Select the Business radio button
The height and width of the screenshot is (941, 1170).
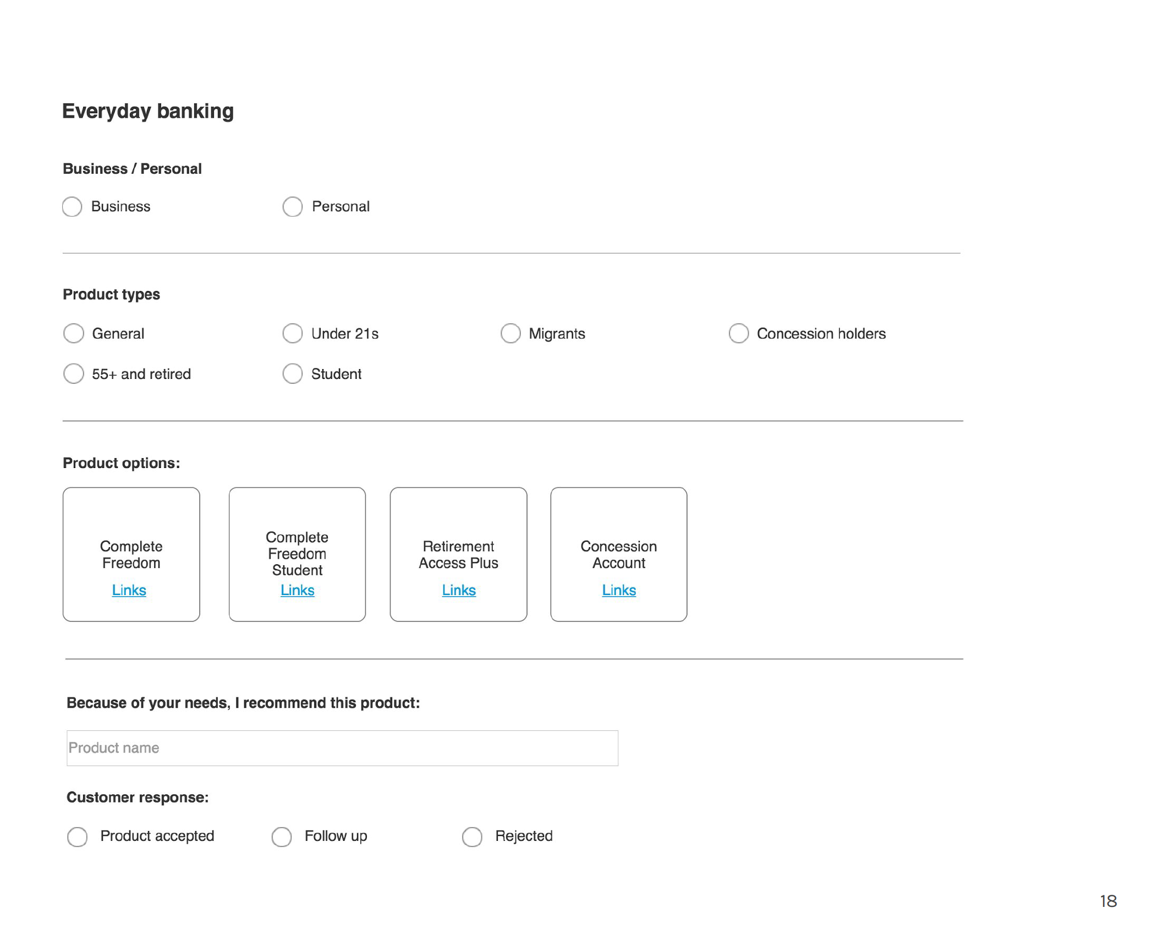[x=72, y=207]
